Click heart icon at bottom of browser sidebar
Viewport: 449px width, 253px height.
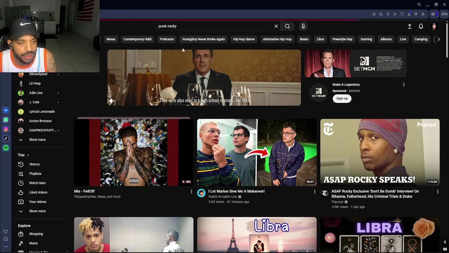(6, 232)
